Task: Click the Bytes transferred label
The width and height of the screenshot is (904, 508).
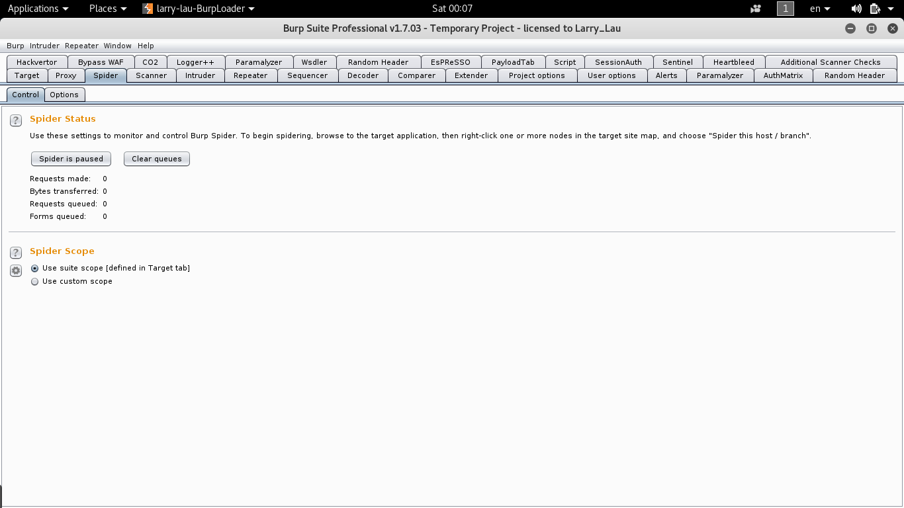Action: 64,191
